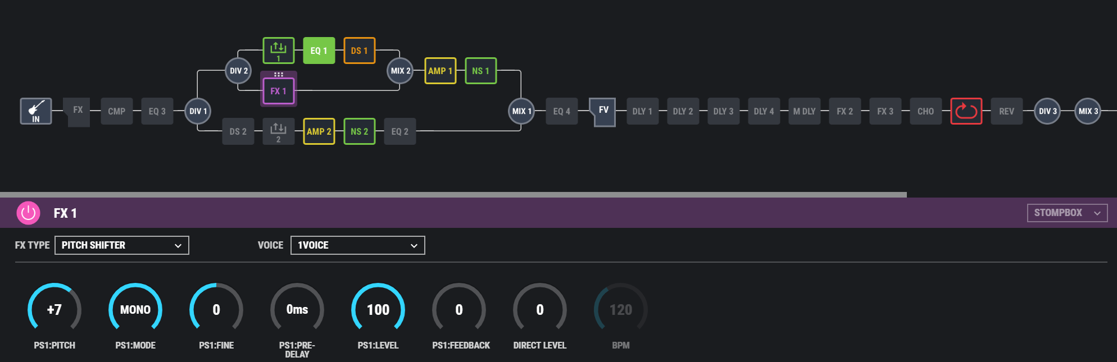Toggle the FX 1 power button
The image size is (1117, 362).
[29, 213]
